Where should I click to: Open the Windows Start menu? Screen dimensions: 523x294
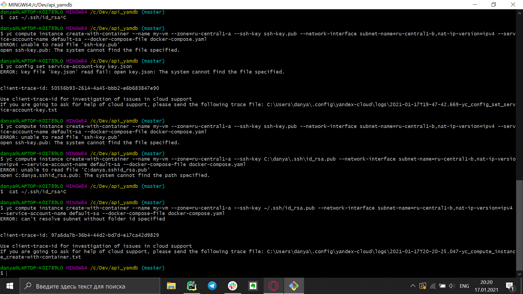tap(10, 286)
